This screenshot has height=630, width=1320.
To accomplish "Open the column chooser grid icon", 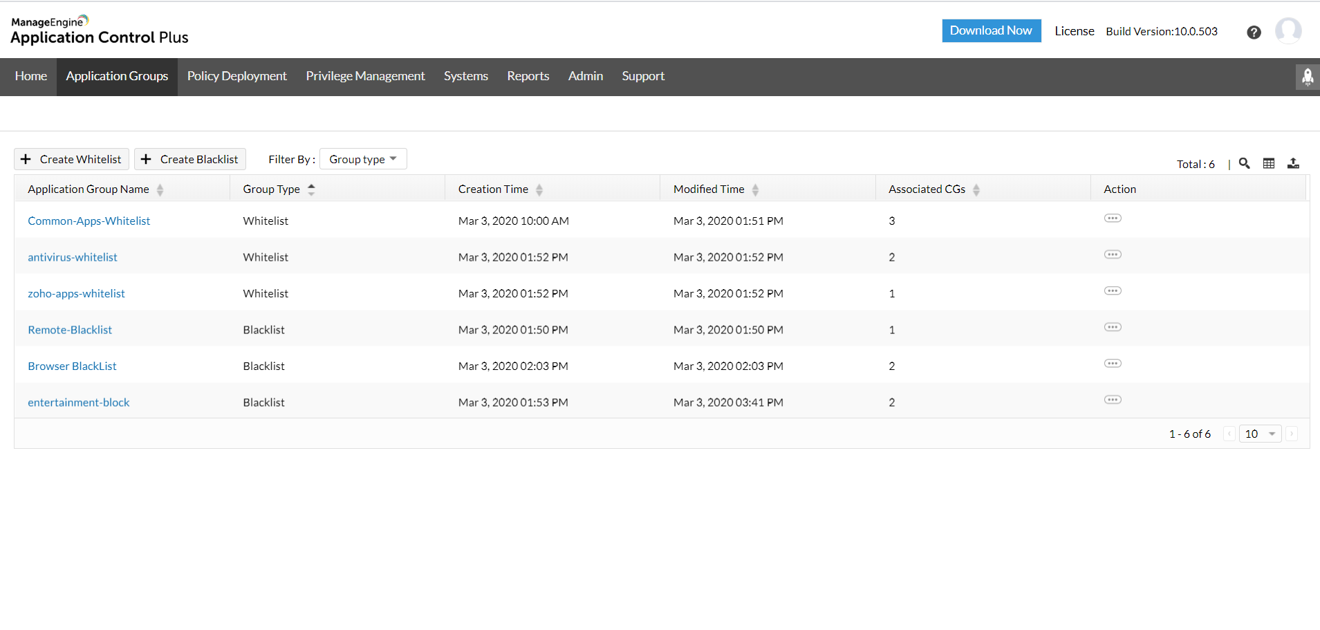I will click(x=1268, y=163).
